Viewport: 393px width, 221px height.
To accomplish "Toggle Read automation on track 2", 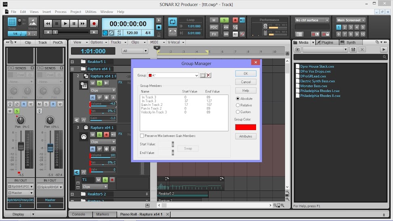I will pos(92,97).
